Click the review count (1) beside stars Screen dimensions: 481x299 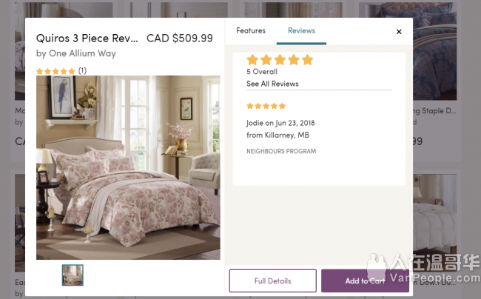(x=82, y=71)
